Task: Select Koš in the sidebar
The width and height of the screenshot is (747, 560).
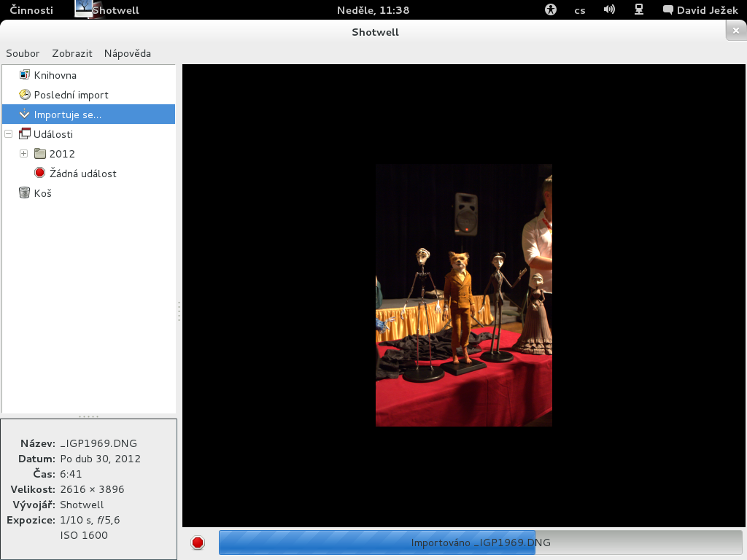Action: coord(88,192)
